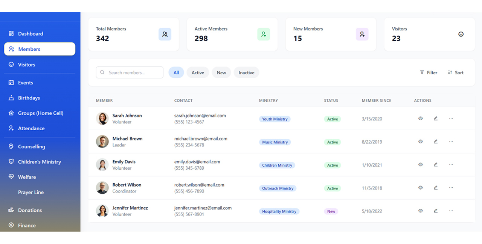Screen dimensions: 482x244
Task: View Jennifer Martinez's details via eye icon
Action: (x=421, y=211)
